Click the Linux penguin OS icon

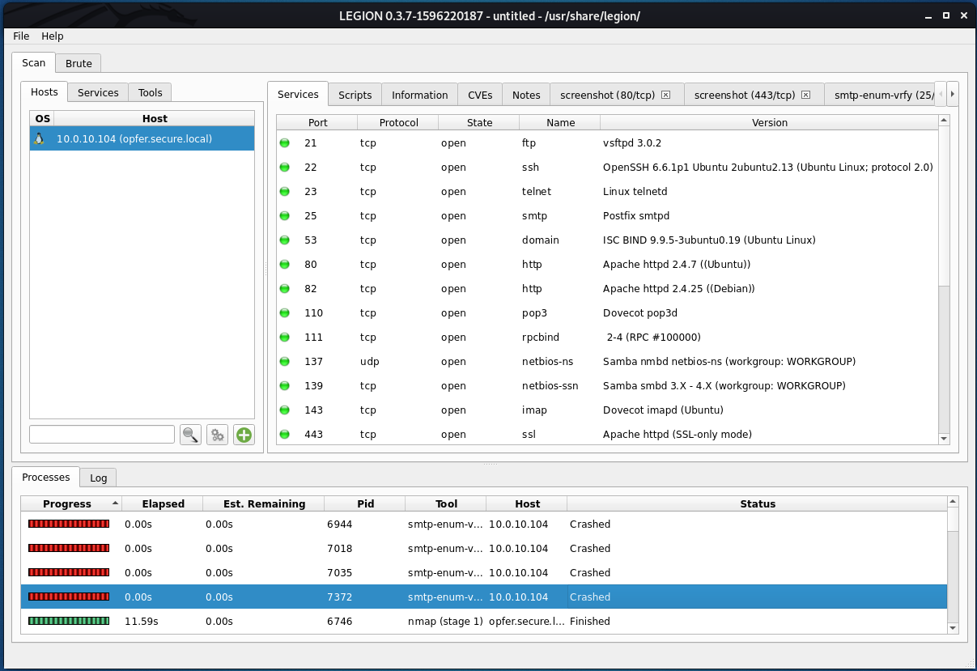[x=39, y=138]
